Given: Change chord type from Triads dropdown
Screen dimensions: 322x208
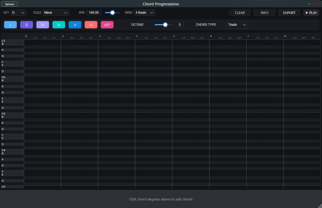Looking at the screenshot, I should (237, 25).
